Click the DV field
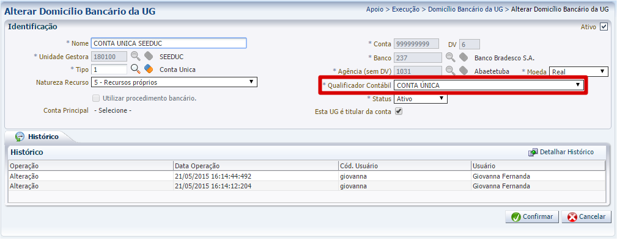 (x=470, y=45)
